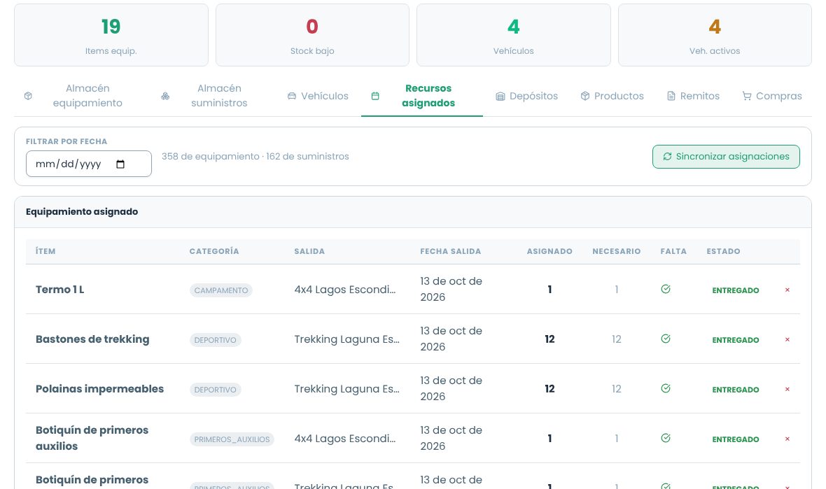Click the 0 Stock bajo stat card
The height and width of the screenshot is (489, 826).
click(x=312, y=35)
